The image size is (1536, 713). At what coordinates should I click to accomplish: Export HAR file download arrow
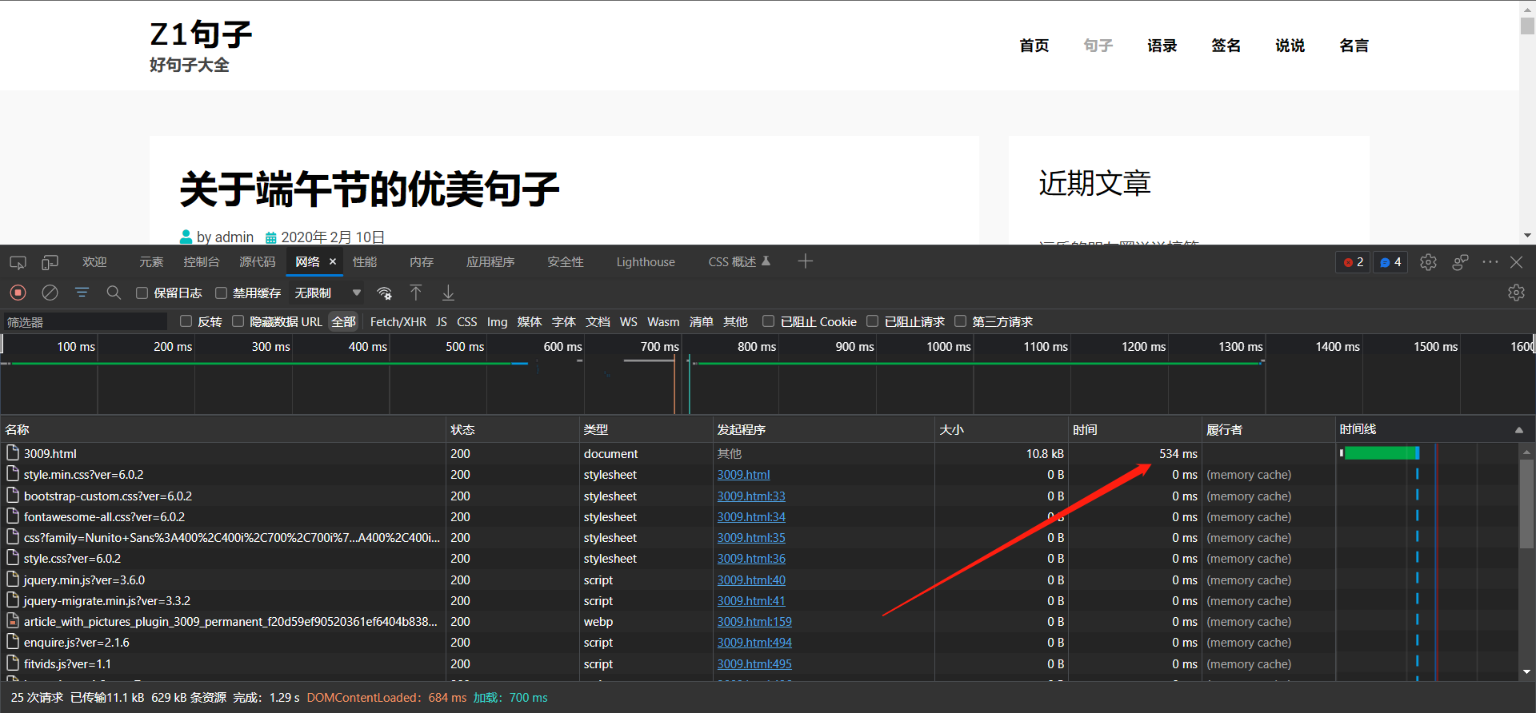(x=448, y=293)
